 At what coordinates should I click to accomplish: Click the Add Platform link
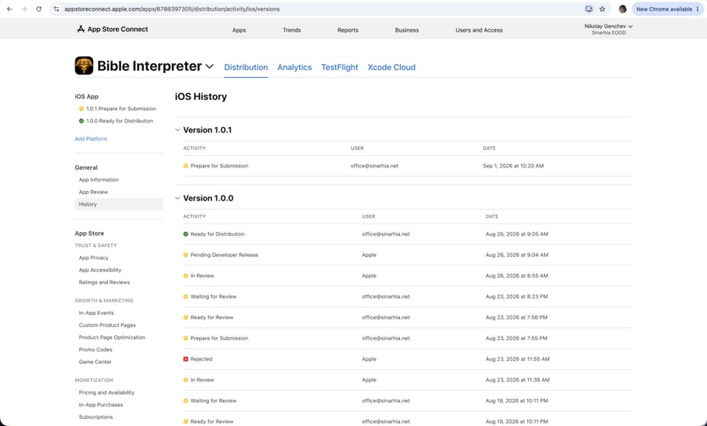point(91,138)
